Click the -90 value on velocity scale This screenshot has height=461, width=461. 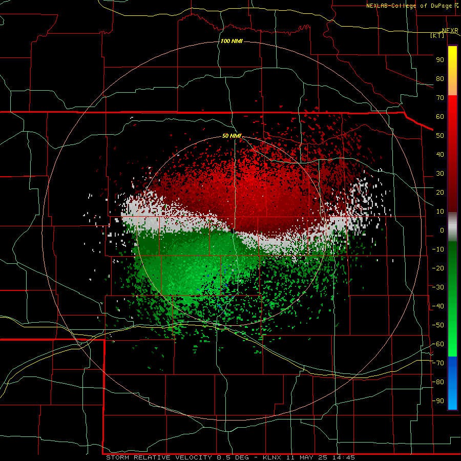[438, 401]
